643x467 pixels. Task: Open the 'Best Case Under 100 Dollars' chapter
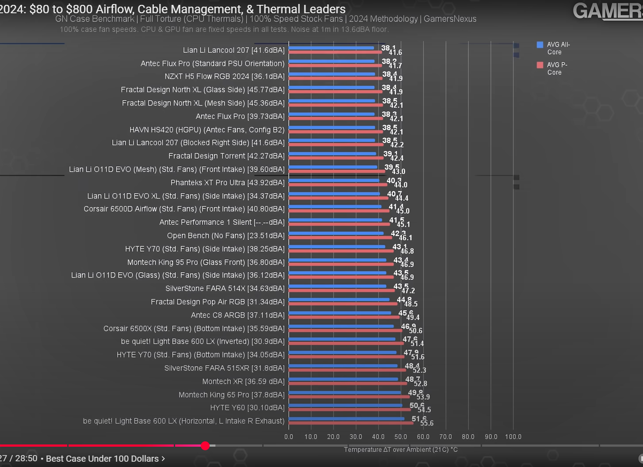click(x=102, y=459)
